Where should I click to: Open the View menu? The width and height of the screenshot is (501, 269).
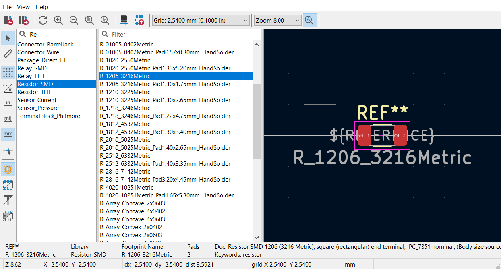click(23, 7)
